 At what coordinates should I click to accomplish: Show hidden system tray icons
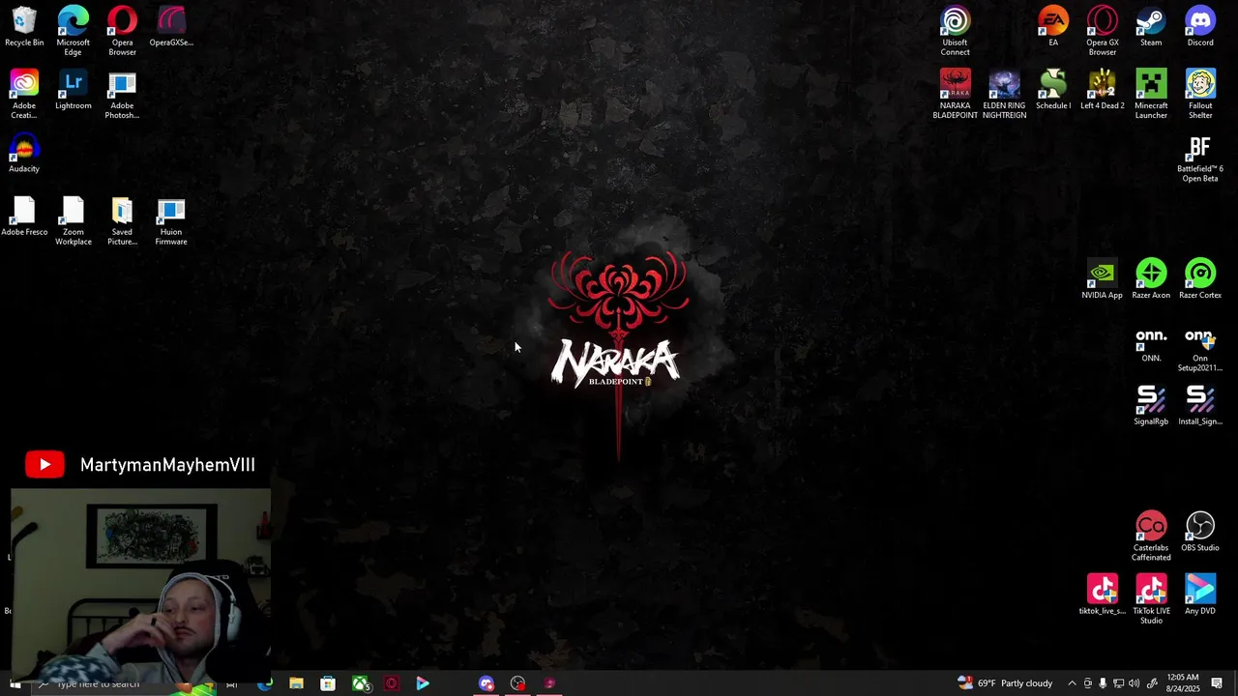tap(1072, 683)
